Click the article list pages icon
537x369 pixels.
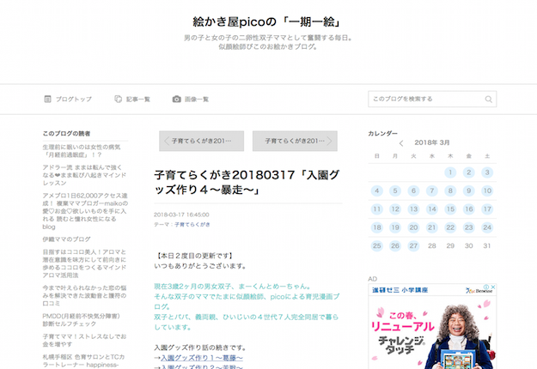coord(119,100)
